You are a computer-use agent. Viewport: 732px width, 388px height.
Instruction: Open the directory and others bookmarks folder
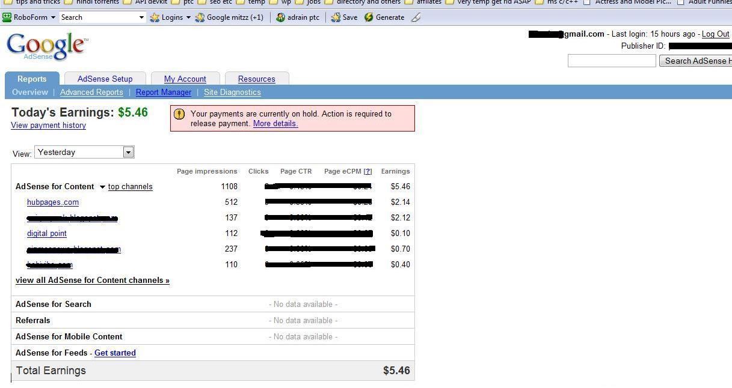pyautogui.click(x=363, y=2)
